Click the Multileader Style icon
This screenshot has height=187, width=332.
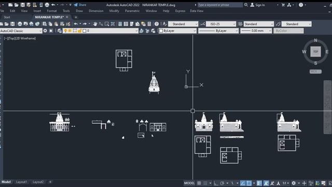pos(278,24)
